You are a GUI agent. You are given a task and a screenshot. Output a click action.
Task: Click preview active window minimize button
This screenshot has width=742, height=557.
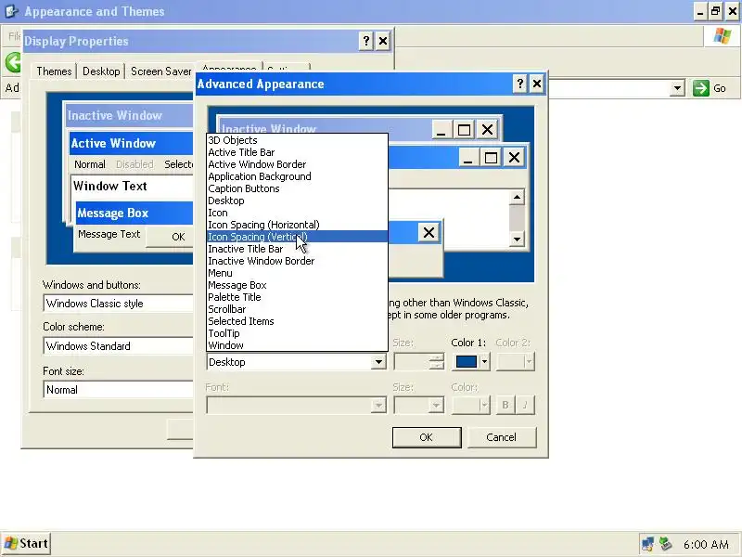[468, 157]
